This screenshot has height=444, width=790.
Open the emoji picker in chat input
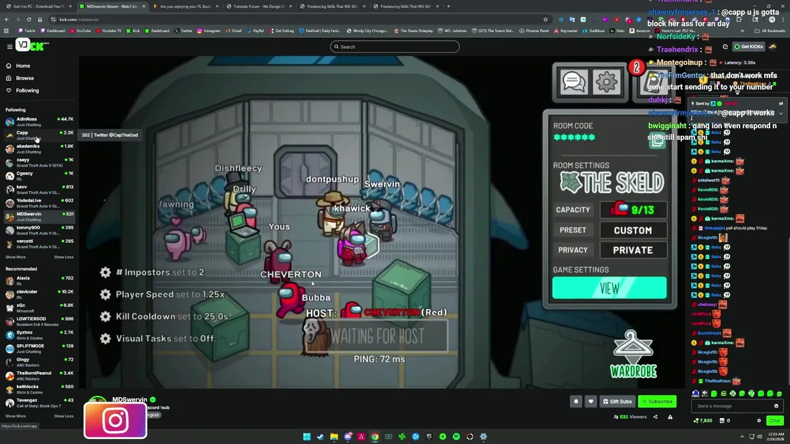tap(776, 406)
